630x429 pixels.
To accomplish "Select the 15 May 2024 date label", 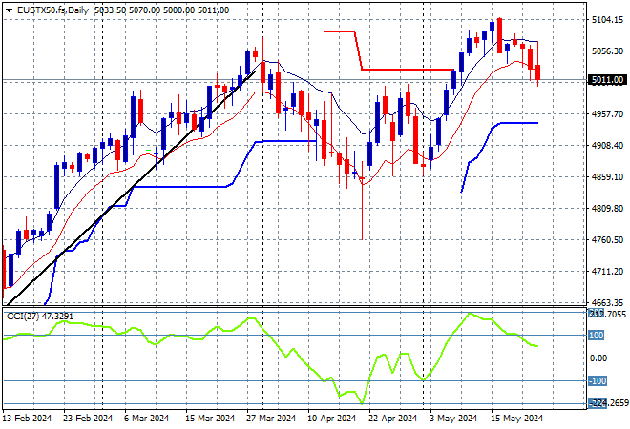I will point(516,419).
